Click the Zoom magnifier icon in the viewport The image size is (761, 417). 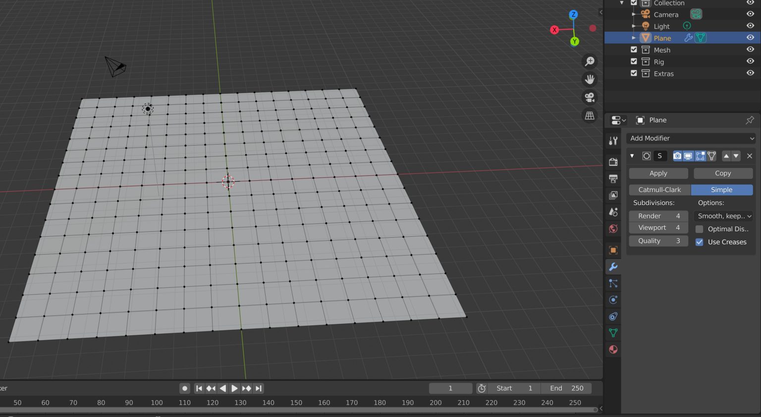[x=590, y=61]
